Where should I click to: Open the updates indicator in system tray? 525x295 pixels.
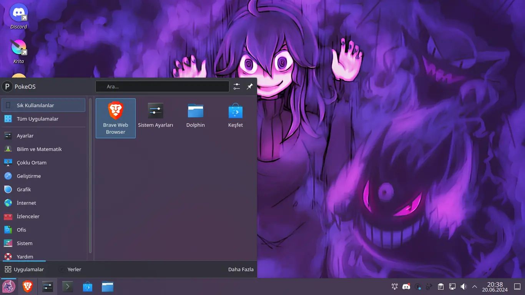(418, 287)
